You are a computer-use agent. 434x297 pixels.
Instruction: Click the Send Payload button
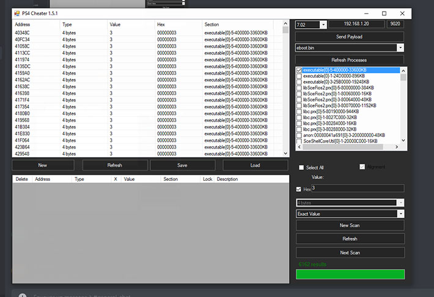click(349, 37)
